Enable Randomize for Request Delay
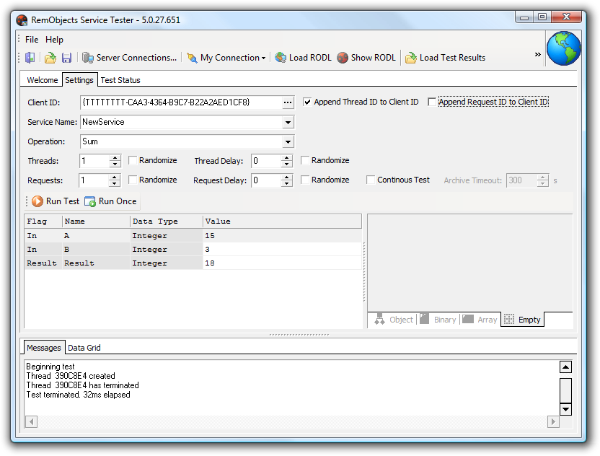The height and width of the screenshot is (456, 600). (304, 180)
